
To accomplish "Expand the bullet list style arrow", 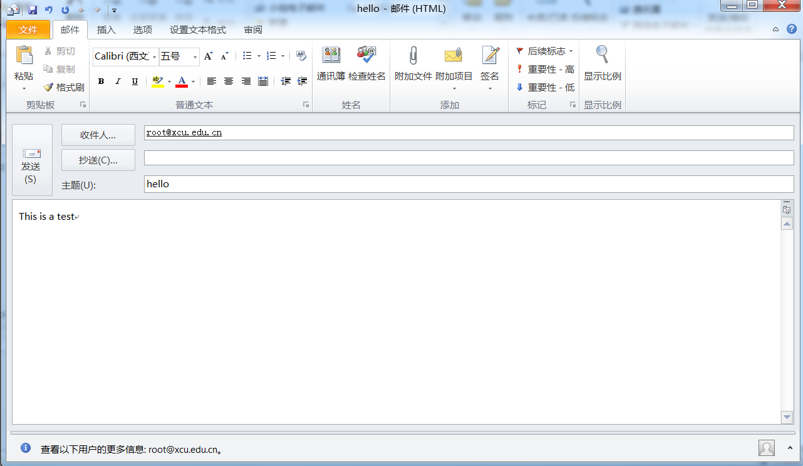I will (259, 56).
